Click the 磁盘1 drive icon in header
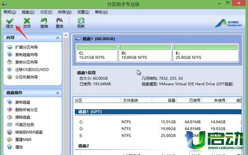This screenshot has height=155, width=248. (78, 39)
